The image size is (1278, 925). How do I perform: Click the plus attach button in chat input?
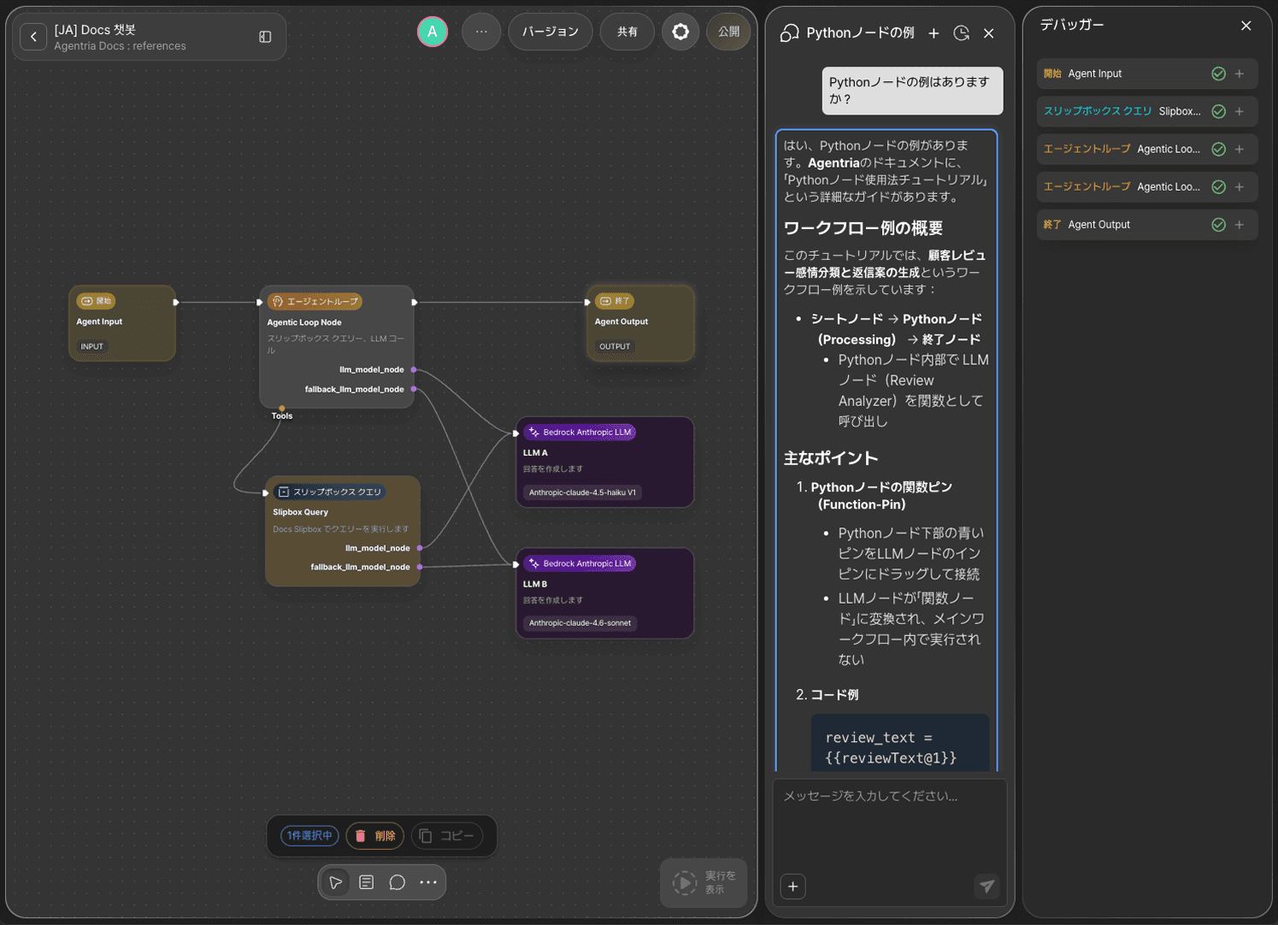[x=793, y=887]
